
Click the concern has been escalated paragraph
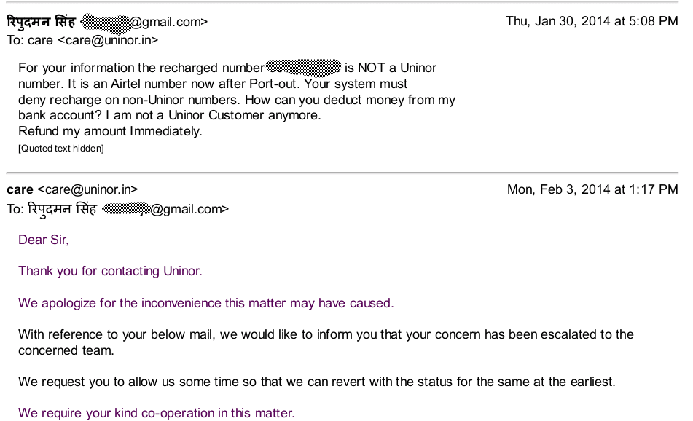[x=326, y=342]
